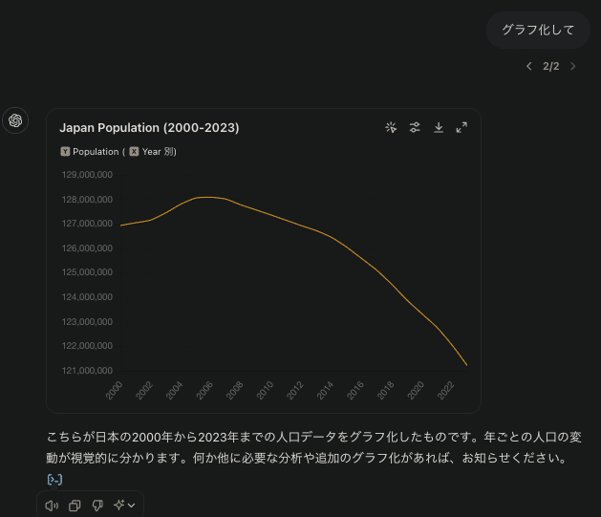Click the line endpoint at 2023
The image size is (601, 517).
coord(466,365)
